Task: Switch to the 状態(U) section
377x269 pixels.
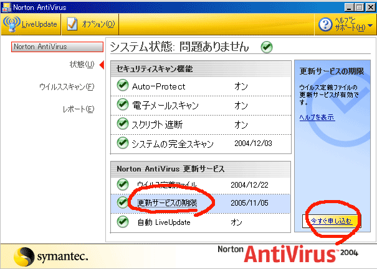Action: click(x=82, y=64)
